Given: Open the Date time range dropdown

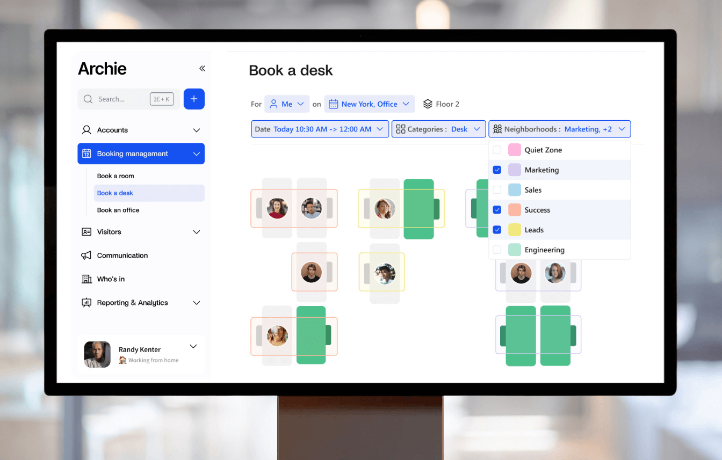Looking at the screenshot, I should (x=320, y=129).
